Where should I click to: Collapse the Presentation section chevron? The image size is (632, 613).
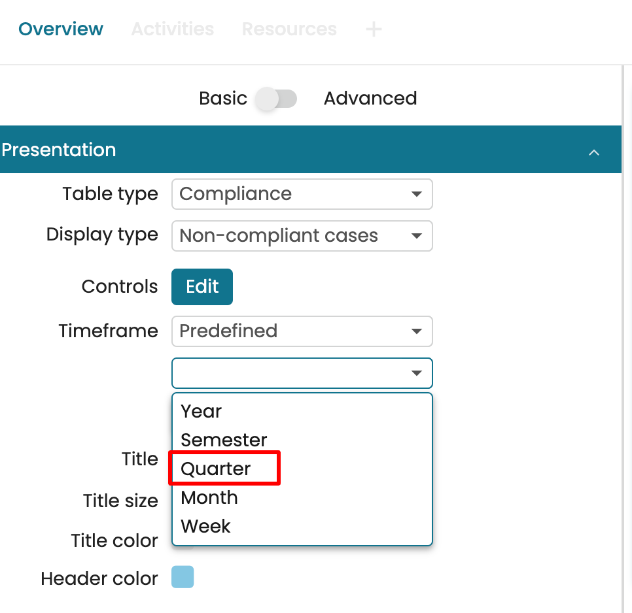point(593,152)
